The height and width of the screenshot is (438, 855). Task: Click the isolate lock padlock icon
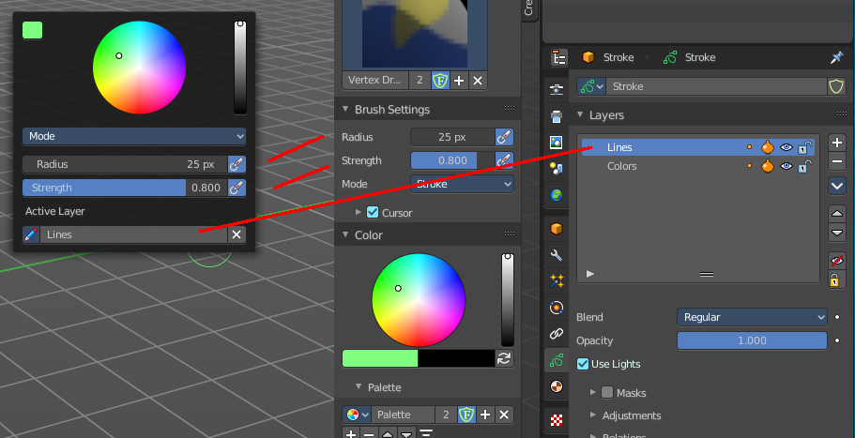[834, 279]
